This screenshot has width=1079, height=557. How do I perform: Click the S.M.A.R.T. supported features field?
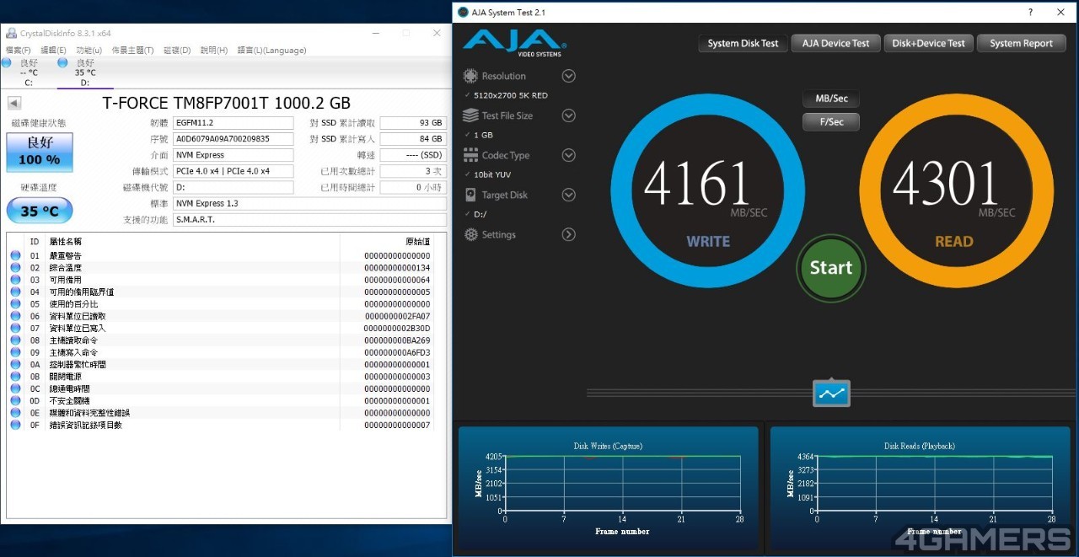point(309,219)
